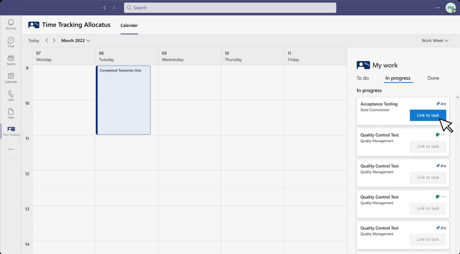The height and width of the screenshot is (254, 460).
Task: Click the search magnifier icon
Action: click(x=129, y=8)
